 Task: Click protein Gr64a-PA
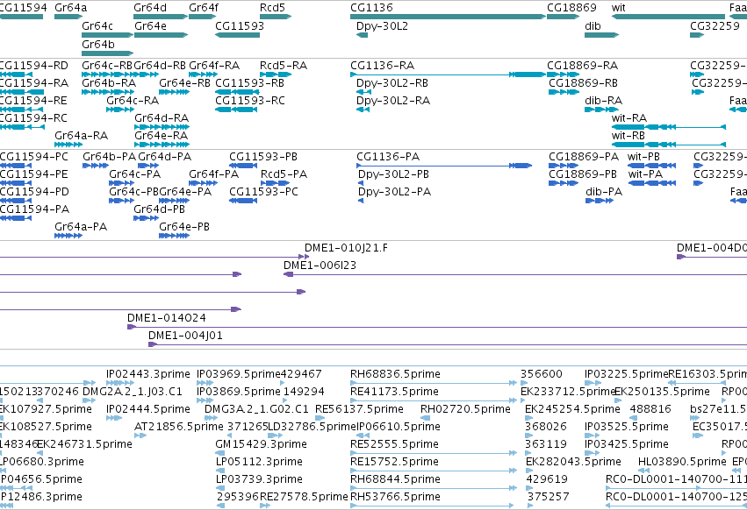point(68,236)
